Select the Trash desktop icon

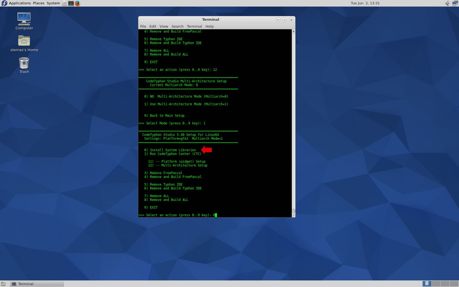point(24,65)
